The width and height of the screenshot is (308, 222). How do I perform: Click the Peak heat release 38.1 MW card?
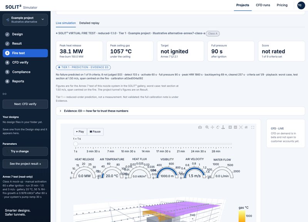[79, 51]
